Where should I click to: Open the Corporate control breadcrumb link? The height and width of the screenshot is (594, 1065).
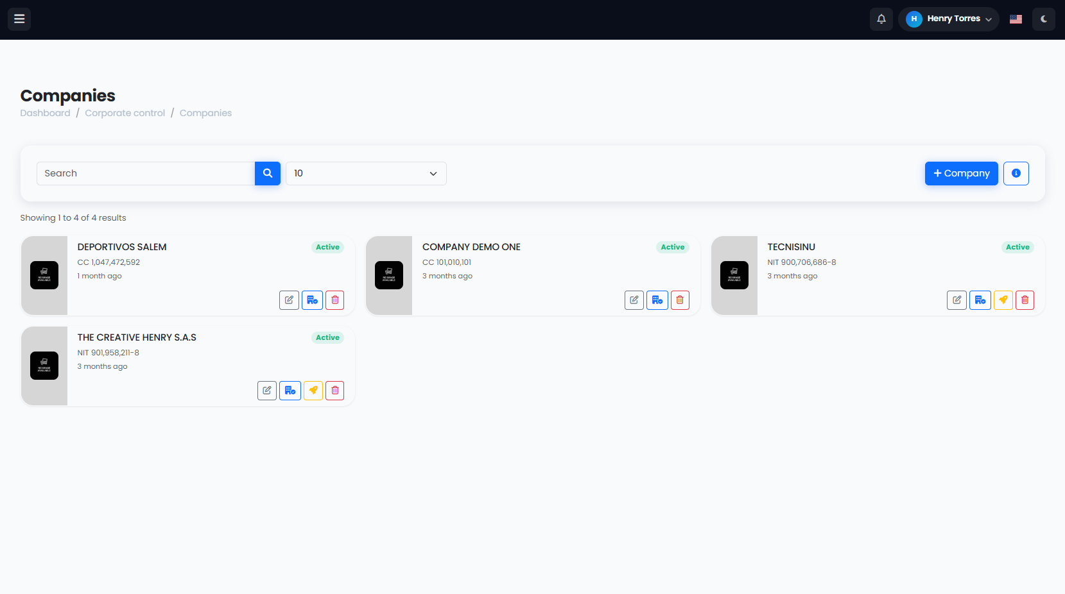(x=125, y=113)
